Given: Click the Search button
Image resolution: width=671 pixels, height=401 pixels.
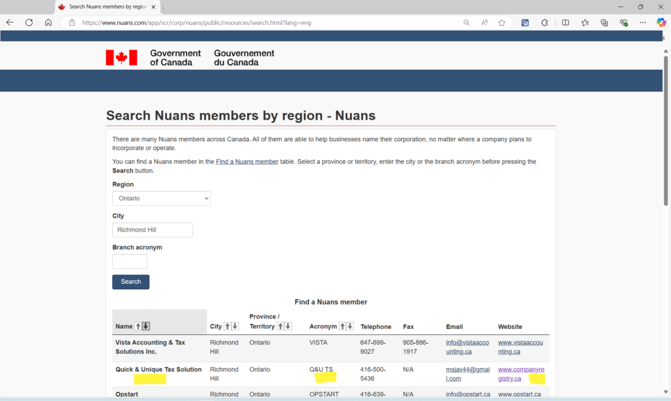Looking at the screenshot, I should pyautogui.click(x=131, y=282).
